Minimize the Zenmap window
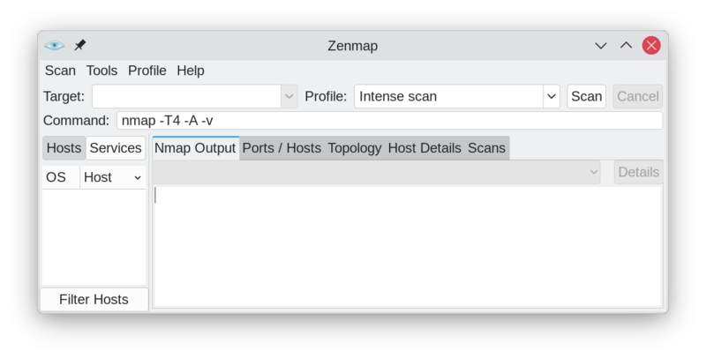The height and width of the screenshot is (358, 706). 601,45
